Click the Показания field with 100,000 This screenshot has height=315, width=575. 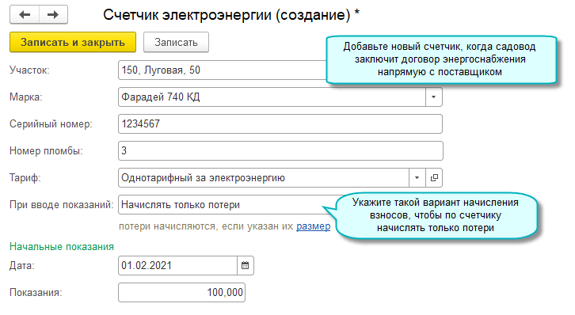pyautogui.click(x=181, y=293)
